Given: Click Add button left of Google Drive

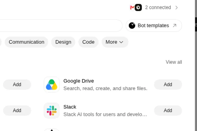Looking at the screenshot, I should pos(17,85).
